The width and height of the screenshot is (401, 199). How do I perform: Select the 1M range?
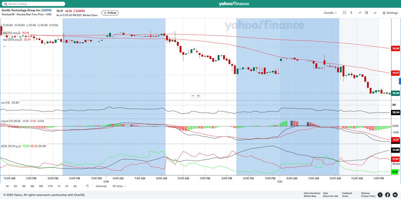(24, 186)
